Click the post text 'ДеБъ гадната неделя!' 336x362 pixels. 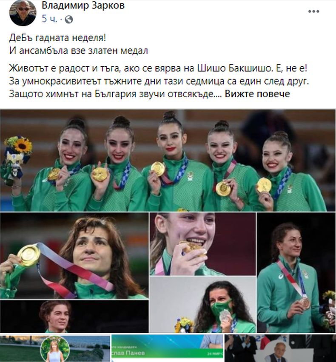click(x=57, y=38)
